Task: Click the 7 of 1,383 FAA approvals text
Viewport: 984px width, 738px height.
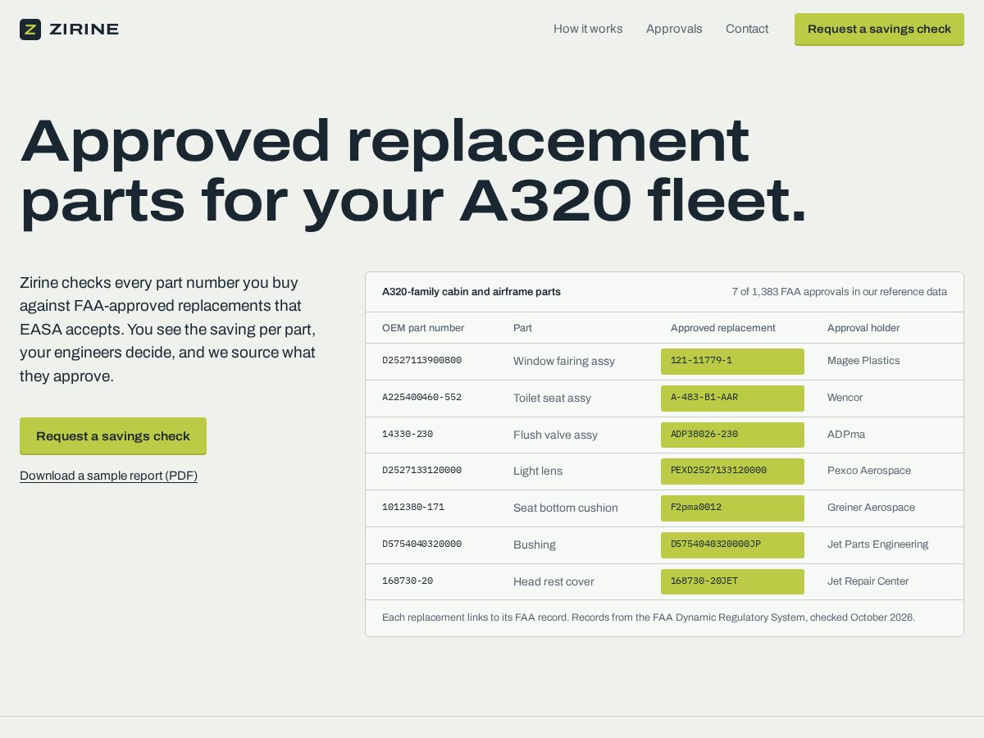Action: tap(840, 292)
